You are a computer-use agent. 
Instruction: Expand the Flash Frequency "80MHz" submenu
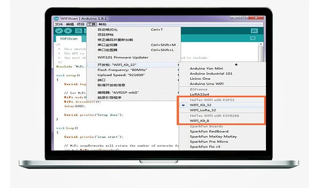(134, 70)
